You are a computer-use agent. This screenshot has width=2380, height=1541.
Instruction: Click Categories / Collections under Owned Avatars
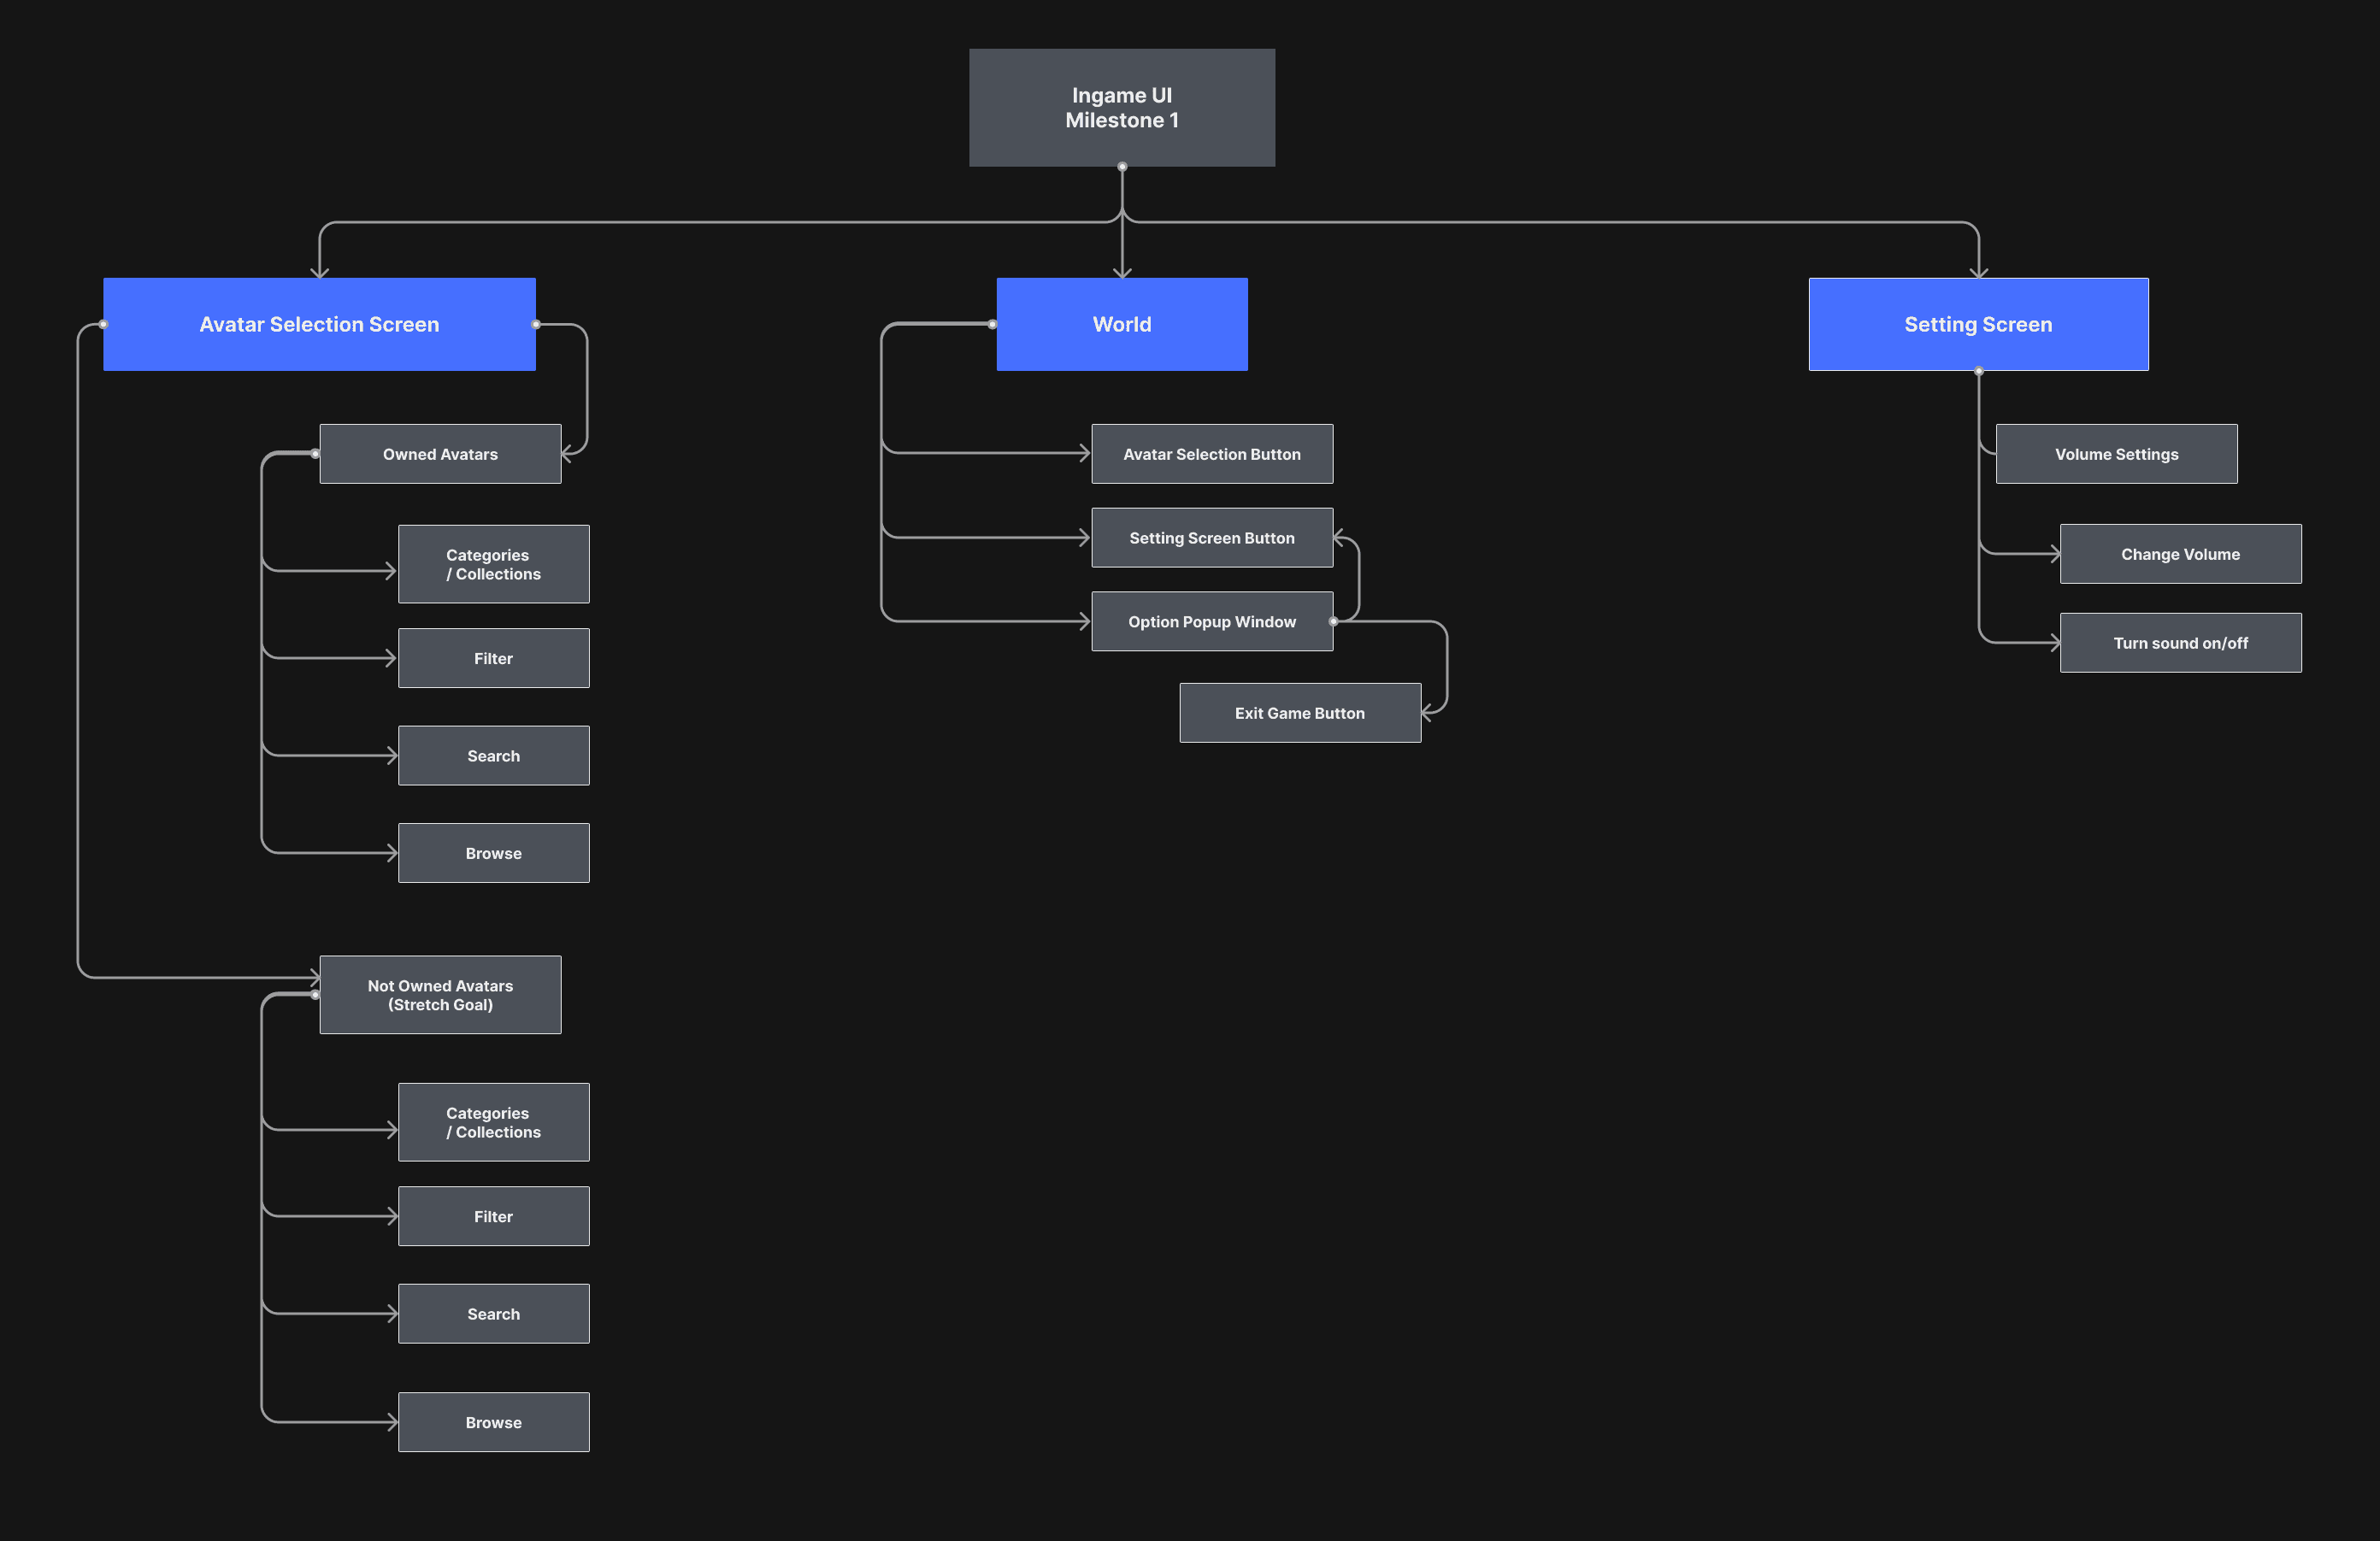pyautogui.click(x=493, y=564)
